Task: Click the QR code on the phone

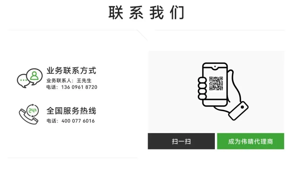Action: [216, 83]
